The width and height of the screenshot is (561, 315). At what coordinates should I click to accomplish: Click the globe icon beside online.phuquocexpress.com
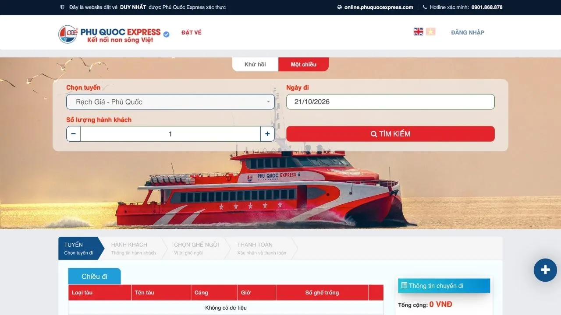coord(340,7)
